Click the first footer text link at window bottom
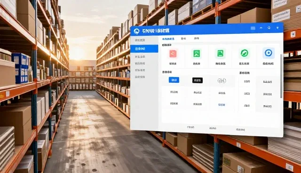Image resolution: width=301 pixels, height=173 pixels. (x=190, y=127)
